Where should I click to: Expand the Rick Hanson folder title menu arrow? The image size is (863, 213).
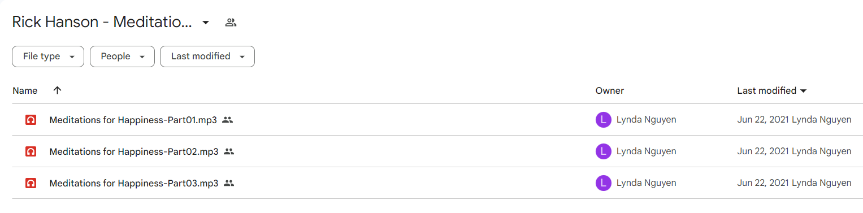[206, 23]
